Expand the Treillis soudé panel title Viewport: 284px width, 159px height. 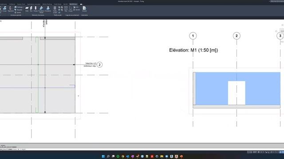(x=58, y=15)
